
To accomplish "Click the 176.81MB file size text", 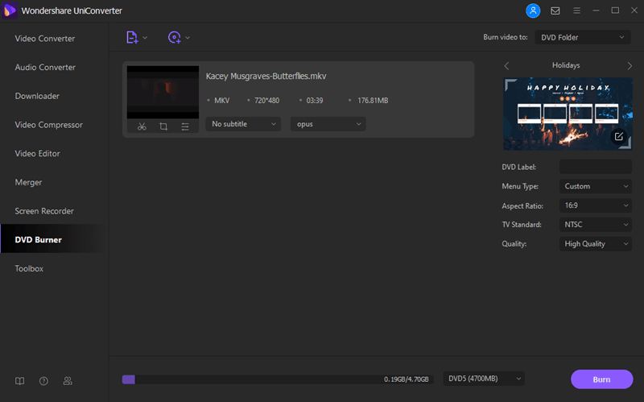I will (x=373, y=101).
